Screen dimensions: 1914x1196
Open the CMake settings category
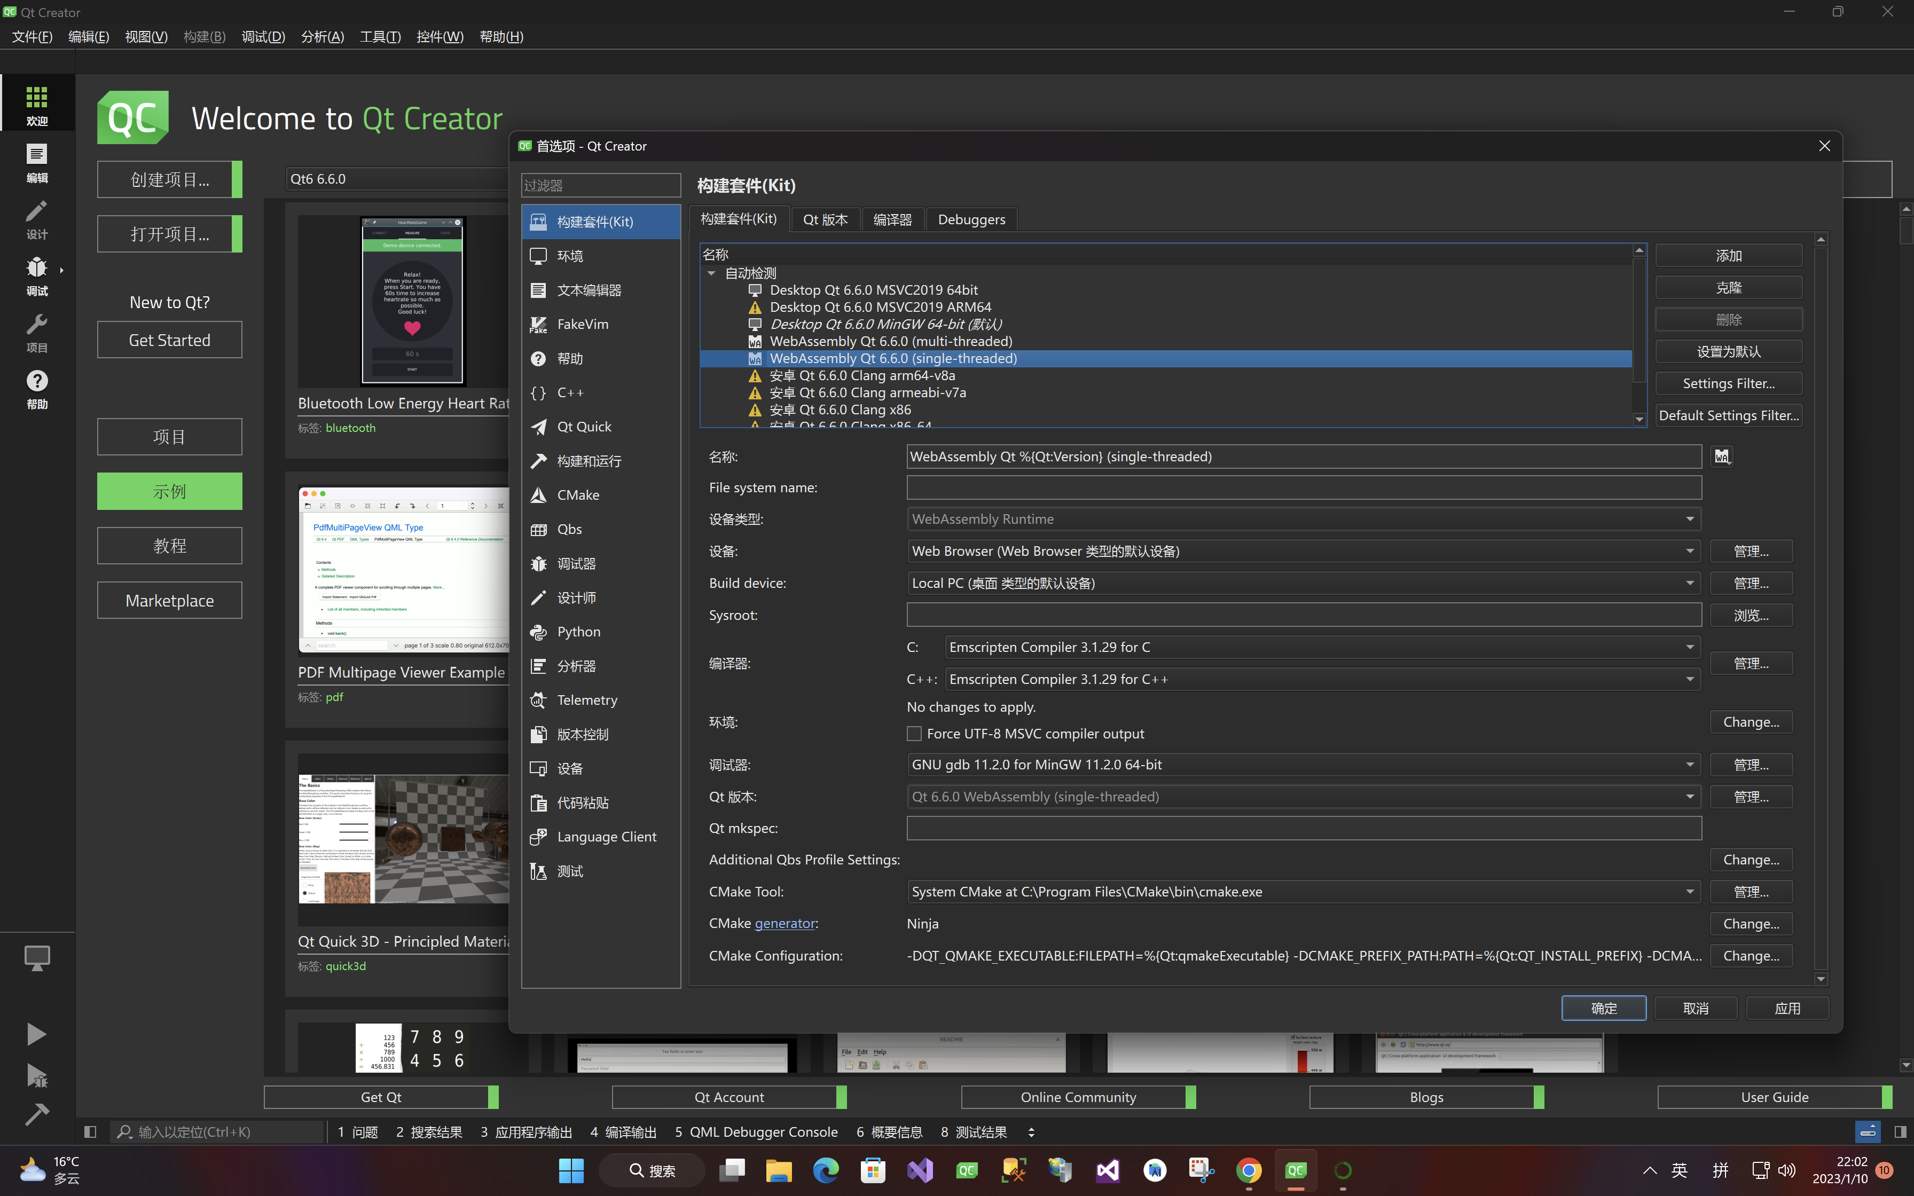577,494
